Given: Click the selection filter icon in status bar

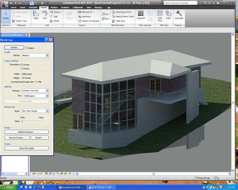Looking at the screenshot, I should pos(215,178).
